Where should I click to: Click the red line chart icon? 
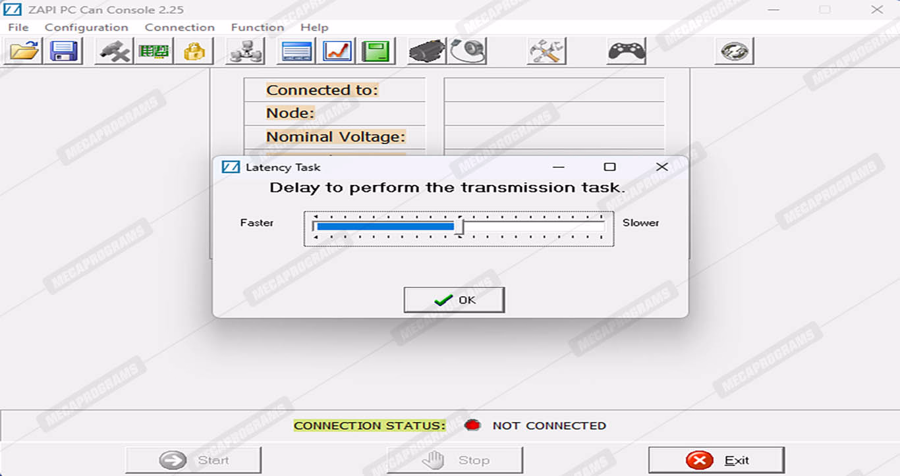pos(337,51)
